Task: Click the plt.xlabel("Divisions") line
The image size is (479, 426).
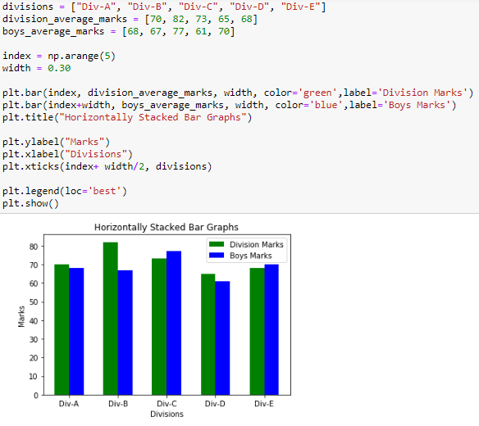Action: pyautogui.click(x=67, y=154)
